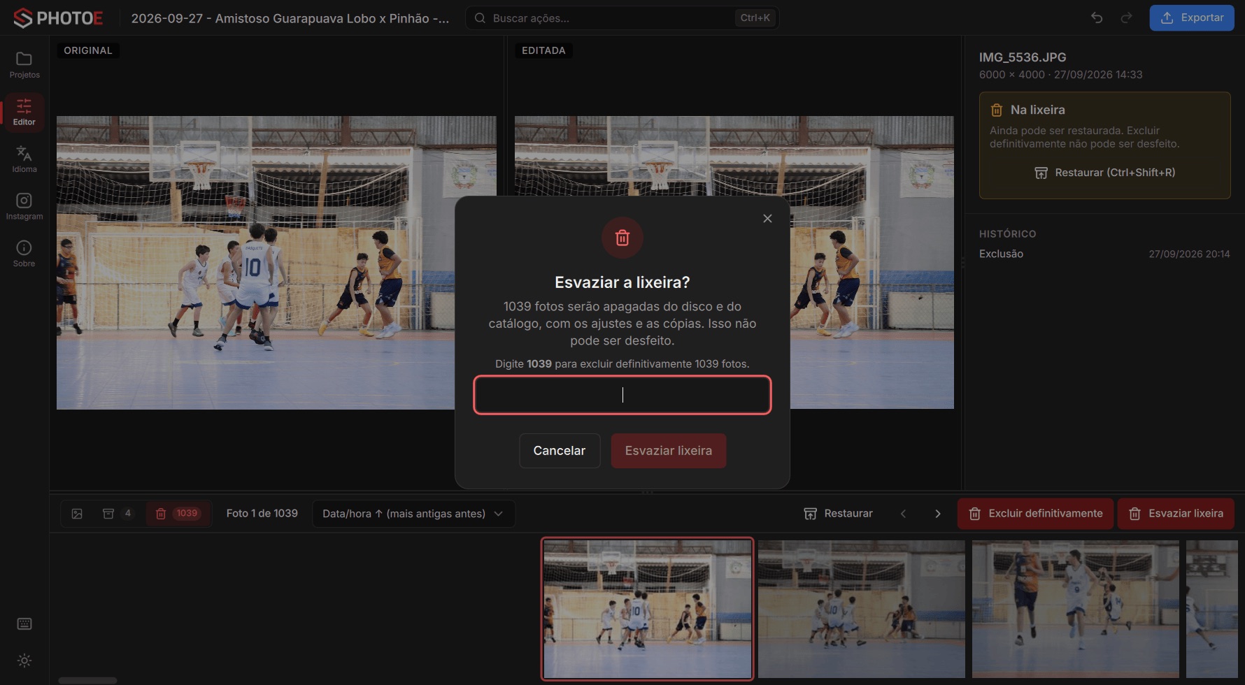Image resolution: width=1245 pixels, height=685 pixels.
Task: Click the filmstrip horizontal scrollbar
Action: 87,681
